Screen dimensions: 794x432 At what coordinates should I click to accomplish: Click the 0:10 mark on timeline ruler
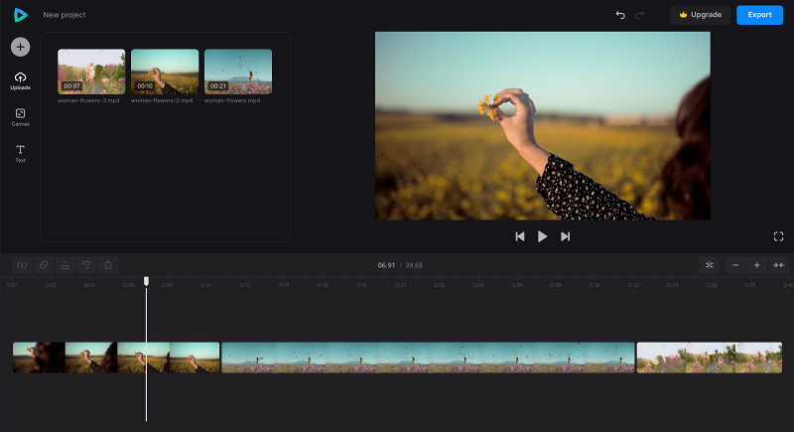click(206, 285)
